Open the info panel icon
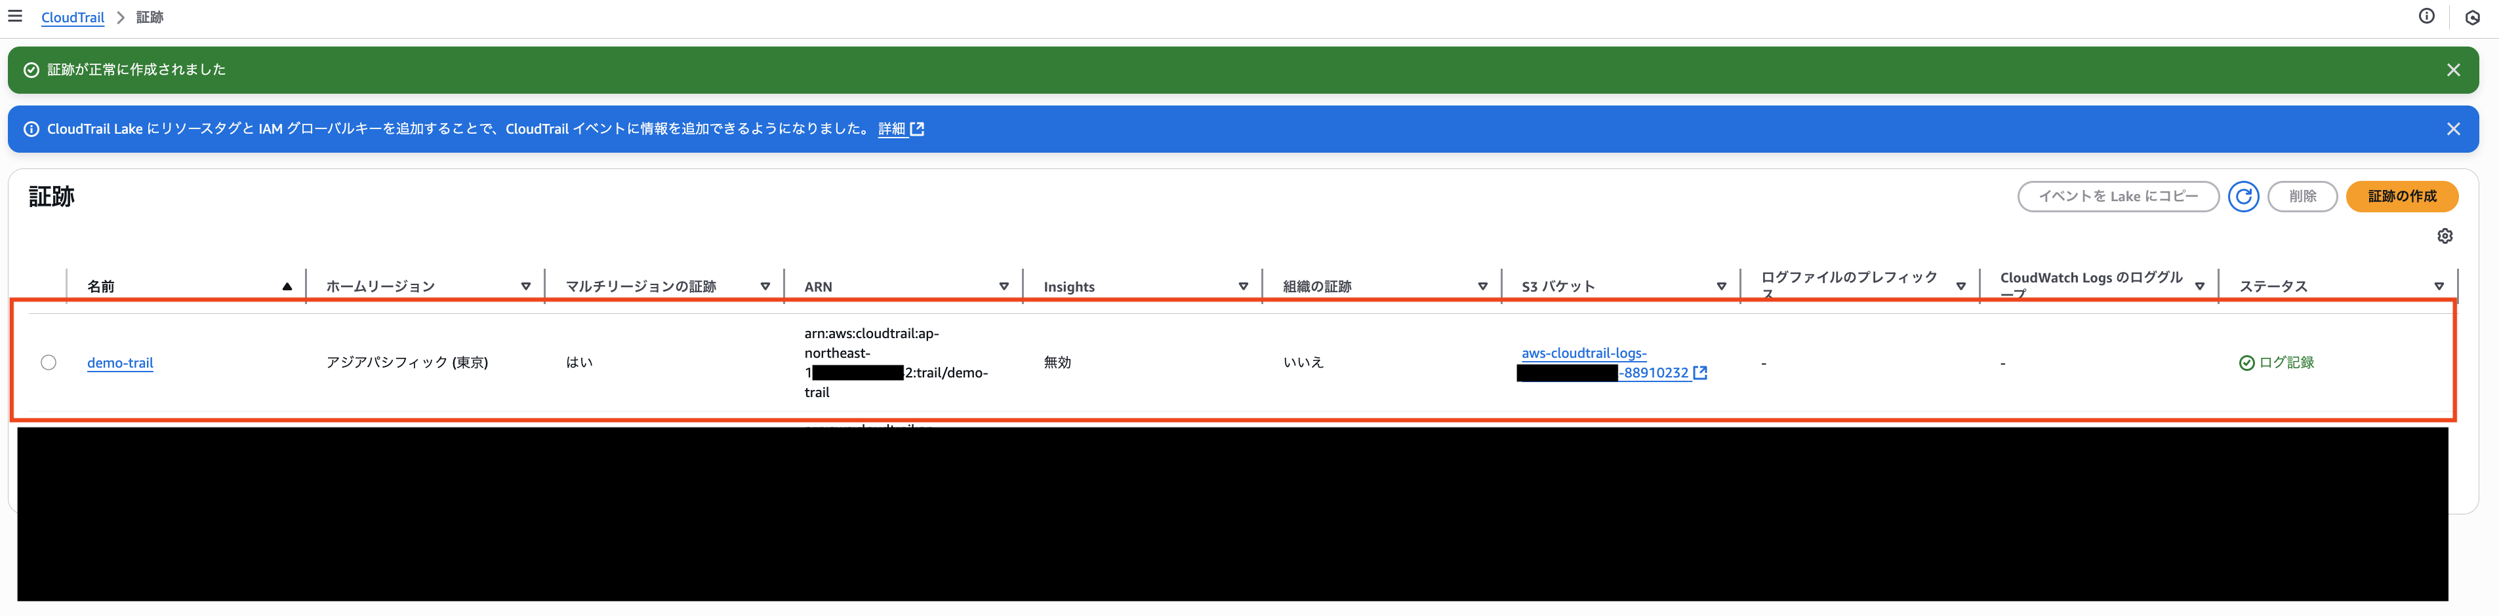The image size is (2499, 616). point(2426,16)
